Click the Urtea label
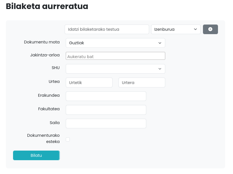This screenshot has height=174, width=233. [x=54, y=82]
